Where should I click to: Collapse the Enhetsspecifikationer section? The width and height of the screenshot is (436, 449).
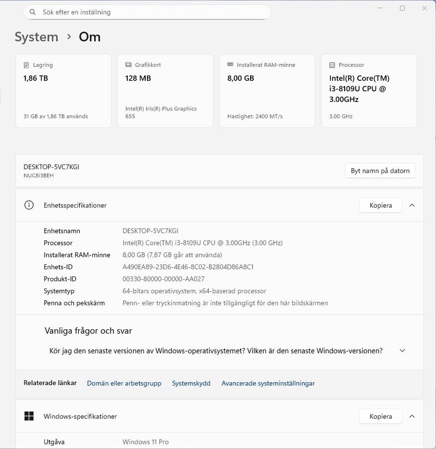(x=412, y=205)
